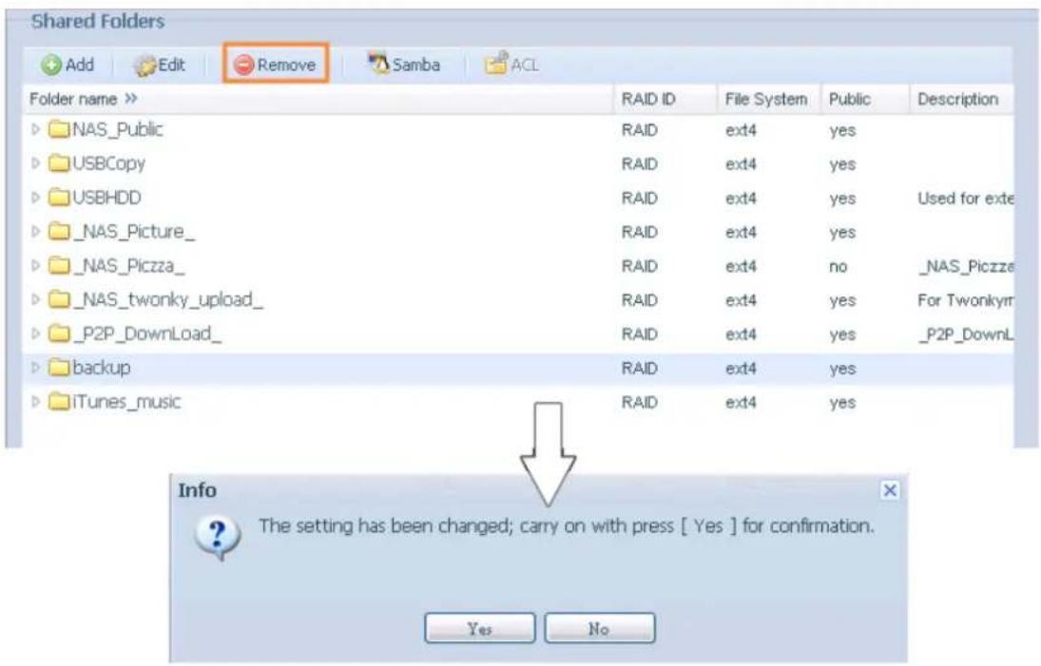Click the USBCopy folder icon
This screenshot has height=666, width=1041.
click(60, 163)
